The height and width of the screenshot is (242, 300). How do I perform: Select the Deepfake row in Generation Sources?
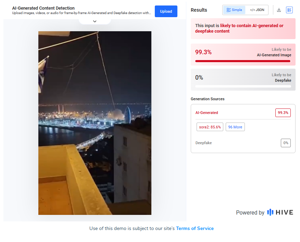click(x=204, y=143)
